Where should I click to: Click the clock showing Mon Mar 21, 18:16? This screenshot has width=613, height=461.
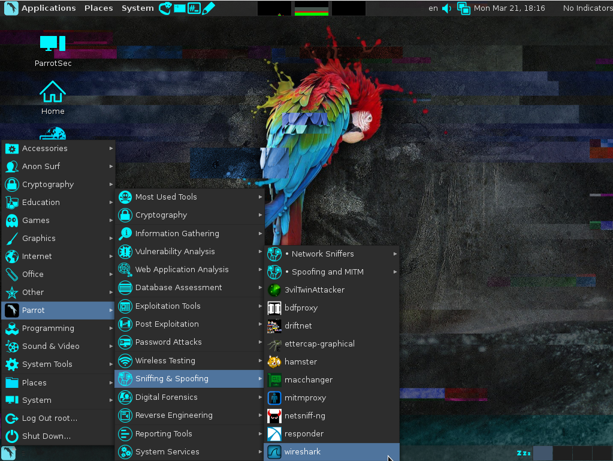509,8
